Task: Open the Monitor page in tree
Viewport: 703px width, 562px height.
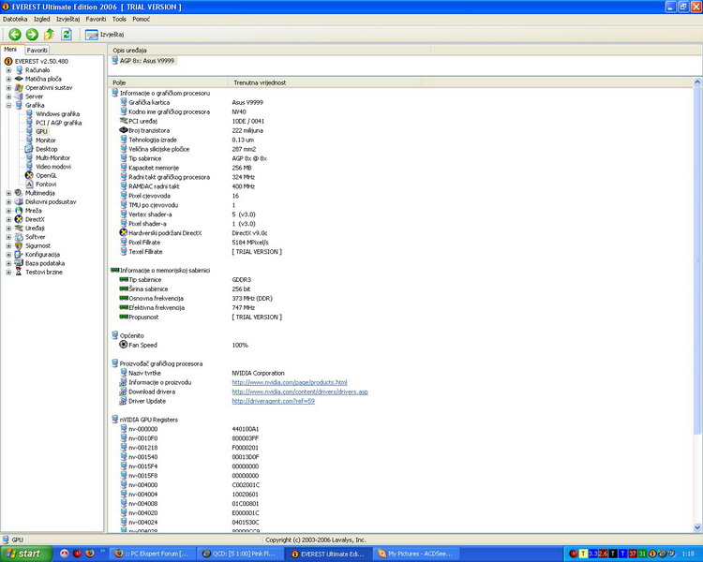Action: tap(45, 140)
